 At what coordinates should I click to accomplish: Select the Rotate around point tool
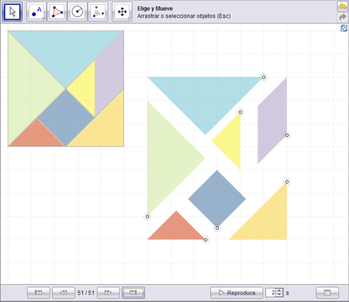point(98,12)
